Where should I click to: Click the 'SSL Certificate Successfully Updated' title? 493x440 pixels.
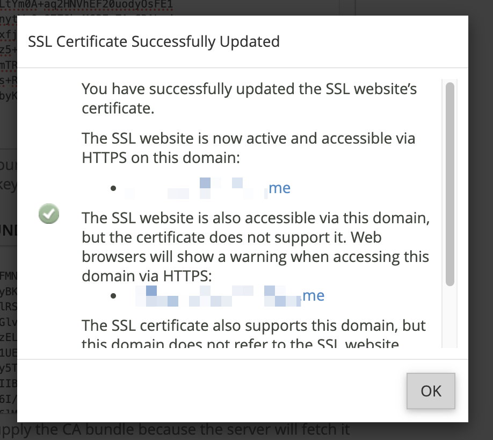click(154, 41)
